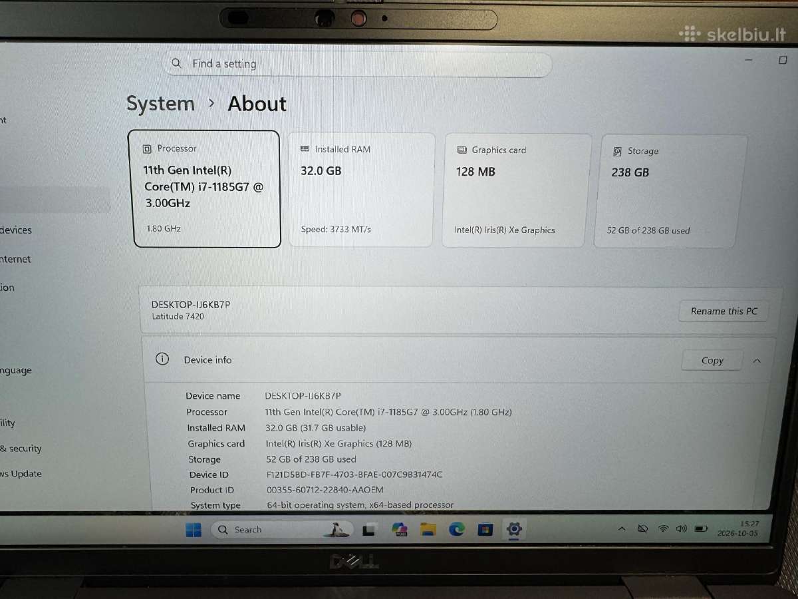
Task: Open Windows Update in the sidebar
Action: tap(21, 474)
